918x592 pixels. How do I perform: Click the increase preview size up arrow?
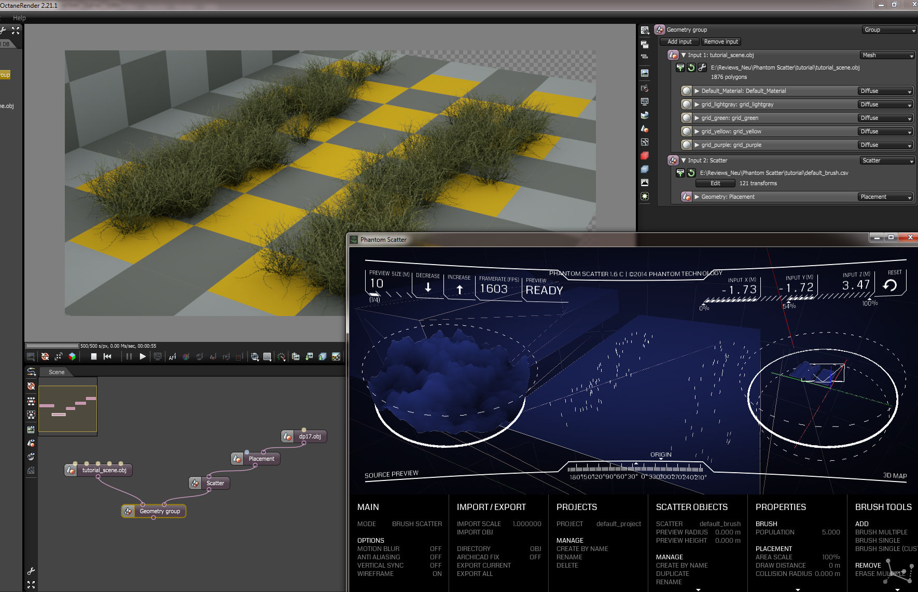(460, 289)
